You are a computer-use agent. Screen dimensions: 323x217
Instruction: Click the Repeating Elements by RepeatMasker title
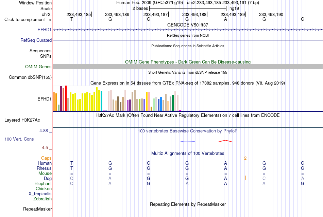(x=188, y=204)
